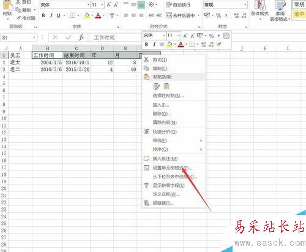Toggle Underline in the ribbon font group
Screen dimensions: 306x252
click(x=59, y=15)
